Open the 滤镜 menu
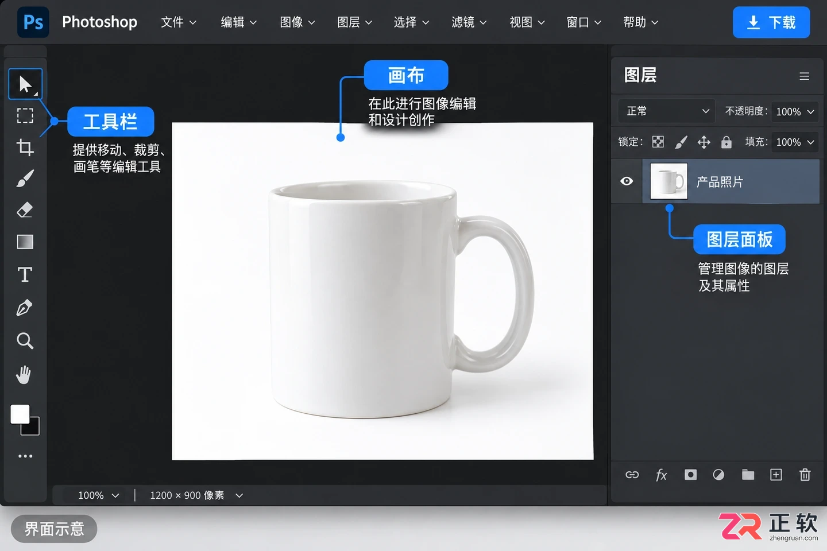Viewport: 827px width, 551px height. click(469, 22)
